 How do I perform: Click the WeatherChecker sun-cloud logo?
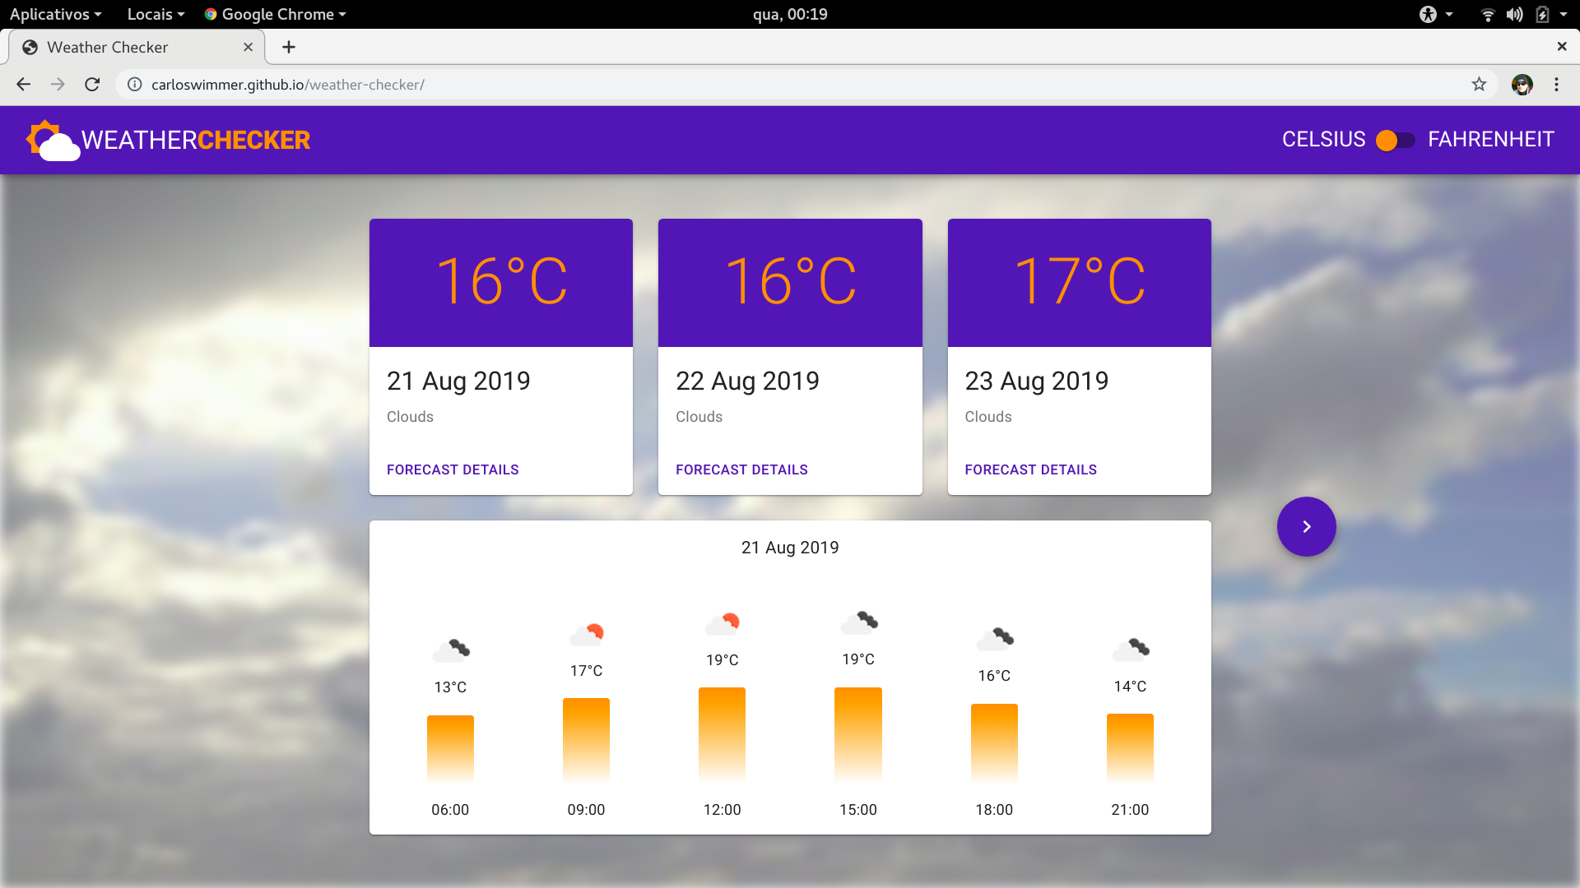point(53,141)
